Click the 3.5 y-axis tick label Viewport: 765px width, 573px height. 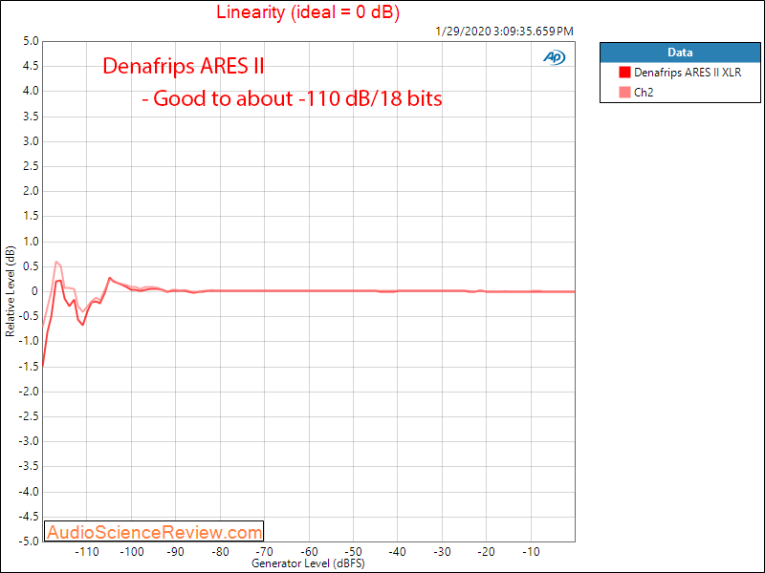coord(31,117)
